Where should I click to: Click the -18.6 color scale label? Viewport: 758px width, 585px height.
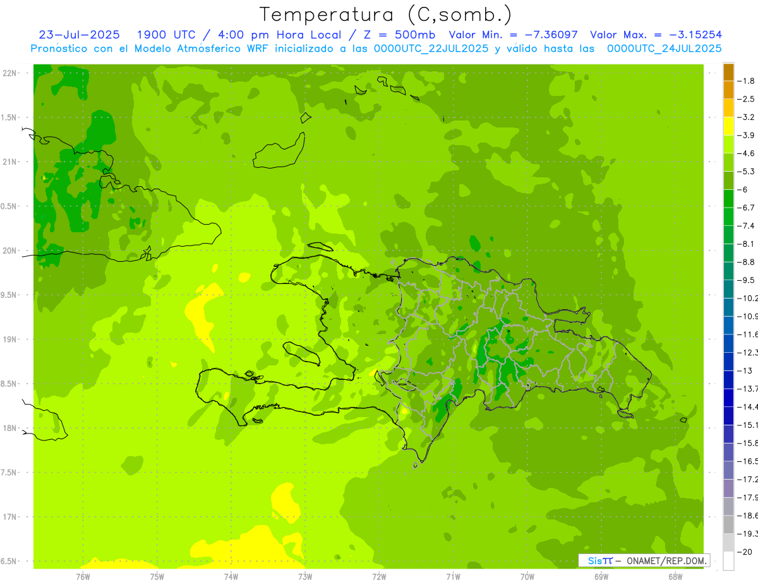(x=748, y=516)
